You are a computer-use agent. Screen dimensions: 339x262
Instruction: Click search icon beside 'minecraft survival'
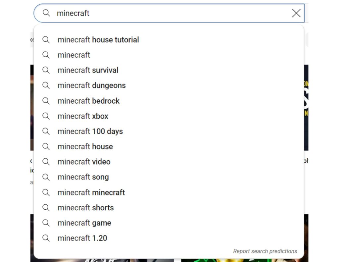(46, 70)
